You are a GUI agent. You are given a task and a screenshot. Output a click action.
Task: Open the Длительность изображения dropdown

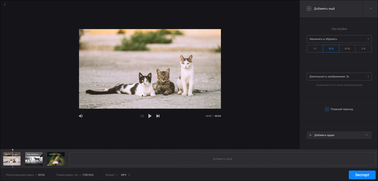click(339, 76)
